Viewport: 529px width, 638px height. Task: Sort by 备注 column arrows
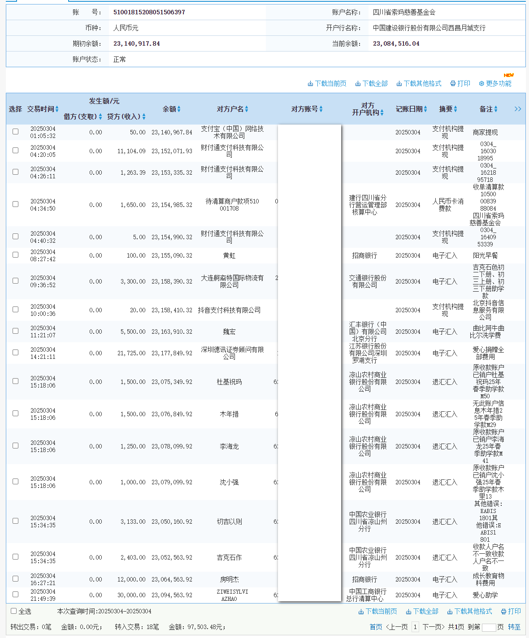[x=496, y=109]
